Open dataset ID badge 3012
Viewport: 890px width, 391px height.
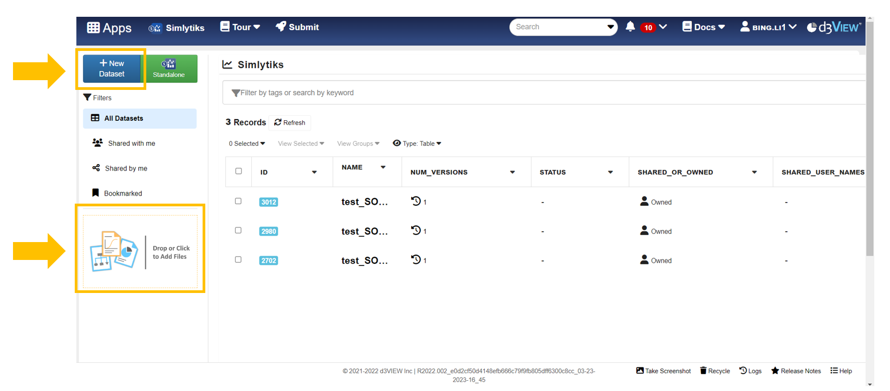(269, 202)
